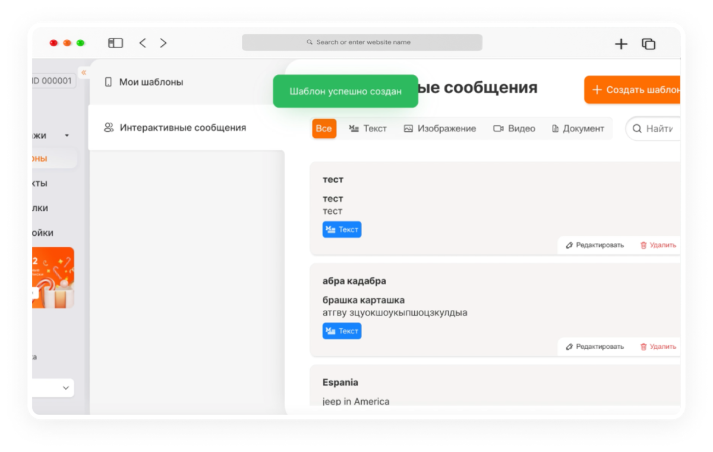The image size is (713, 452).
Task: Click the people icon beside Интерактивные сообщения
Action: point(109,127)
